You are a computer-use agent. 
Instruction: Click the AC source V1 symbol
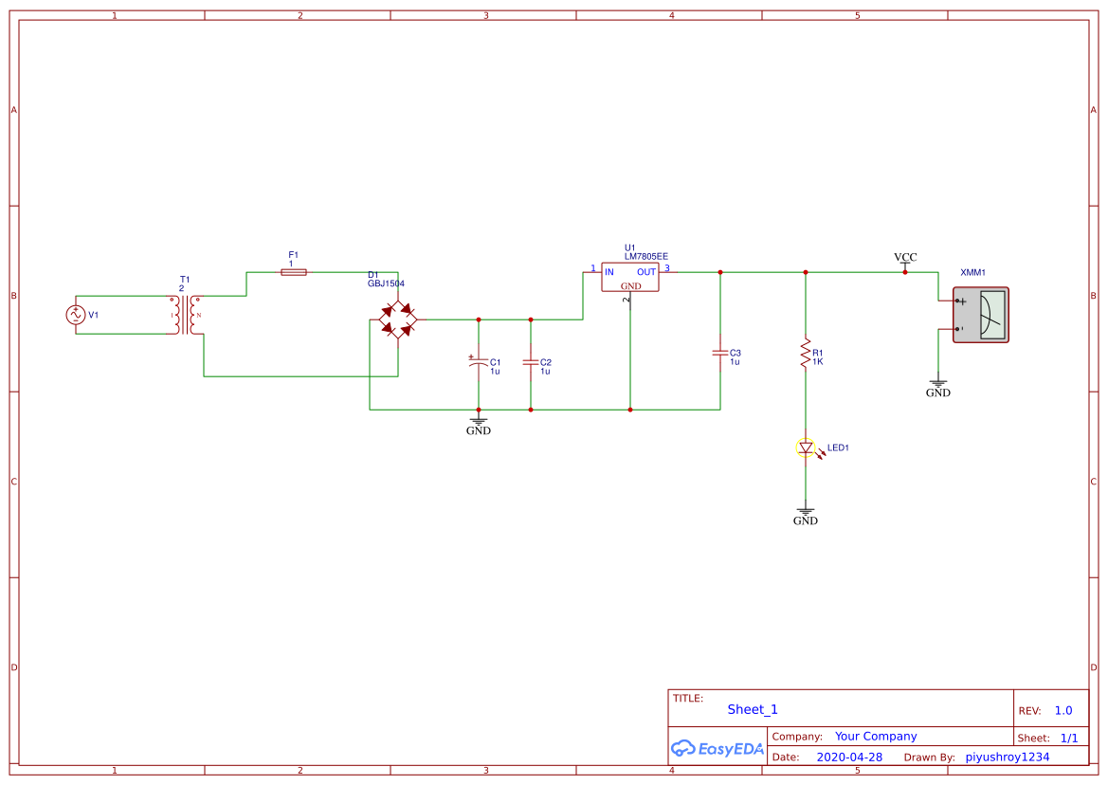click(74, 314)
